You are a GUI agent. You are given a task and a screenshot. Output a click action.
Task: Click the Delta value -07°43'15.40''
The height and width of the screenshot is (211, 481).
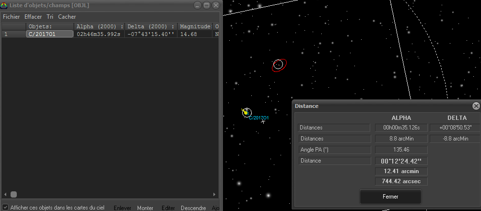point(151,34)
